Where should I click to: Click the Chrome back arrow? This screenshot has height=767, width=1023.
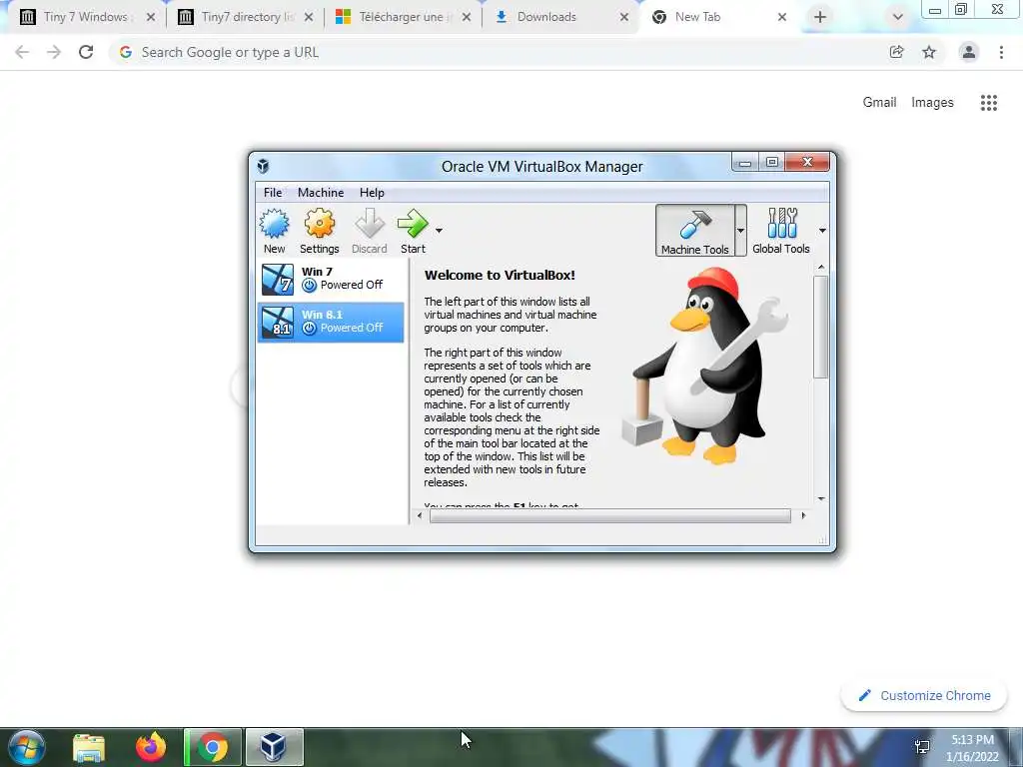pos(22,52)
